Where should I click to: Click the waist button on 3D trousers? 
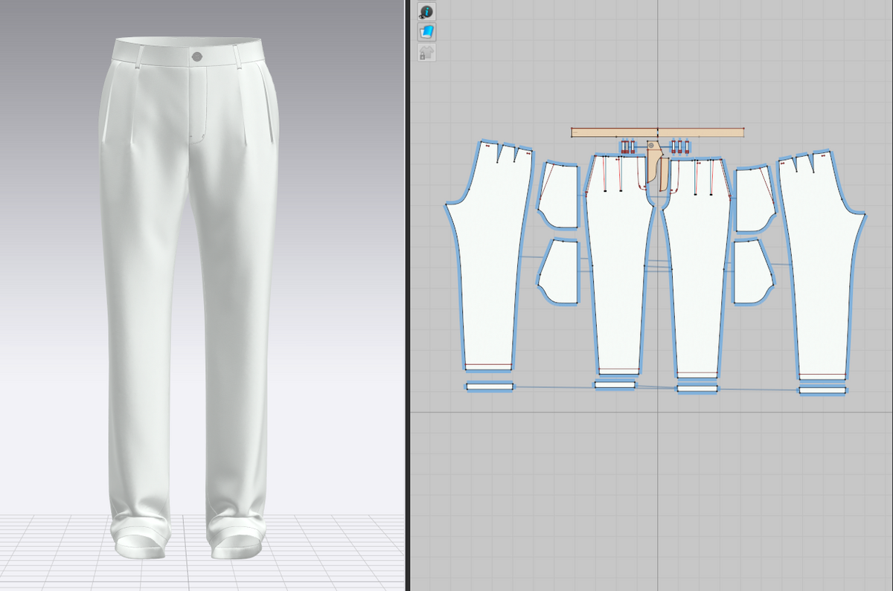tap(196, 56)
